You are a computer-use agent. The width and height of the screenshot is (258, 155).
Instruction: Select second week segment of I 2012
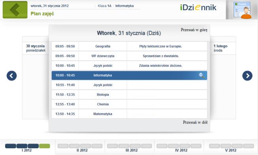pos(22,146)
